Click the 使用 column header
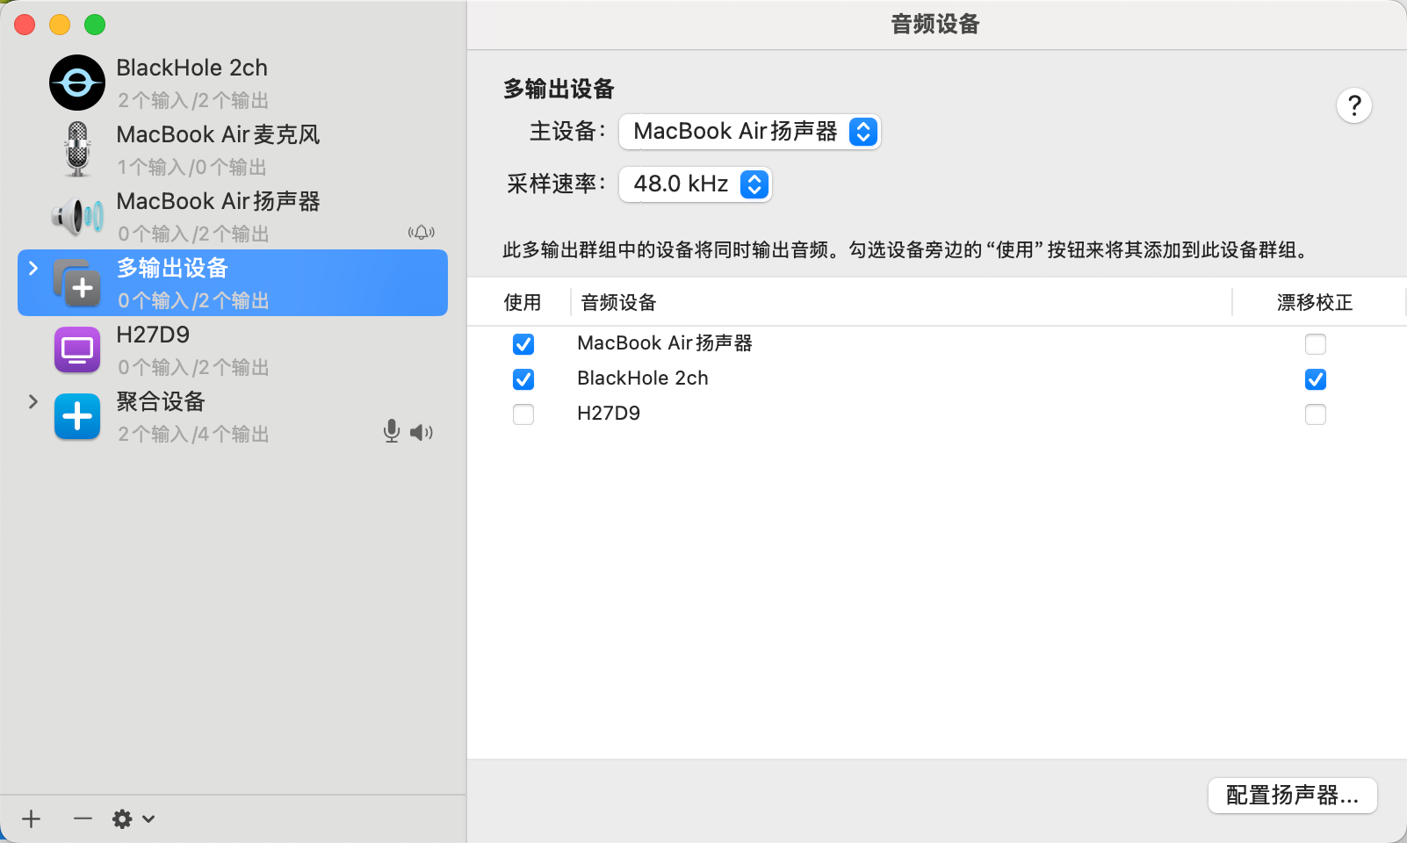This screenshot has width=1407, height=843. [x=522, y=303]
